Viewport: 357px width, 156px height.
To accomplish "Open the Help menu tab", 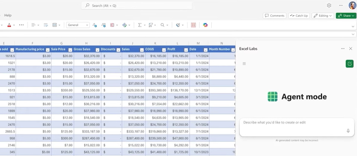I will coord(8,15).
